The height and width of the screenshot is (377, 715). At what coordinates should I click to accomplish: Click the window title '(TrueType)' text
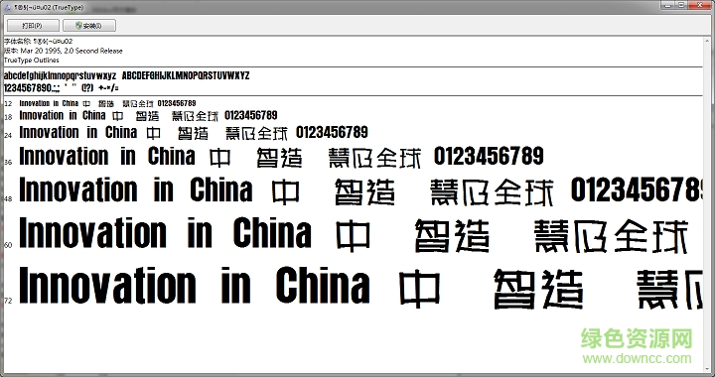pyautogui.click(x=68, y=9)
